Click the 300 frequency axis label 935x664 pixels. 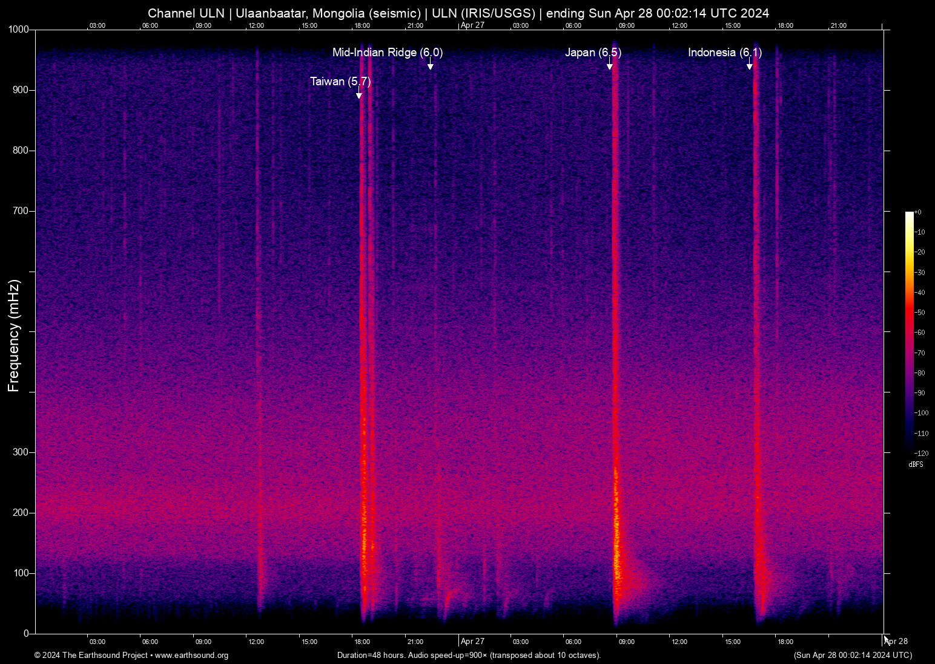click(x=21, y=452)
